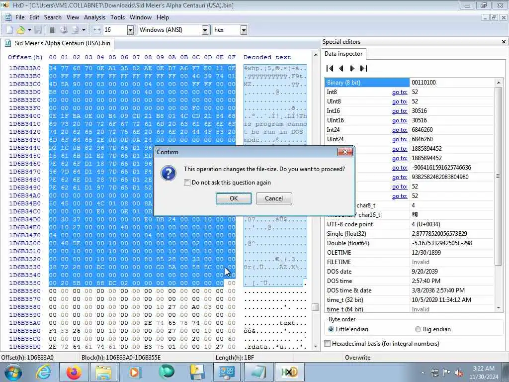Click the hex view vertical scrollbar thumb
This screenshot has width=509, height=382.
point(315,307)
